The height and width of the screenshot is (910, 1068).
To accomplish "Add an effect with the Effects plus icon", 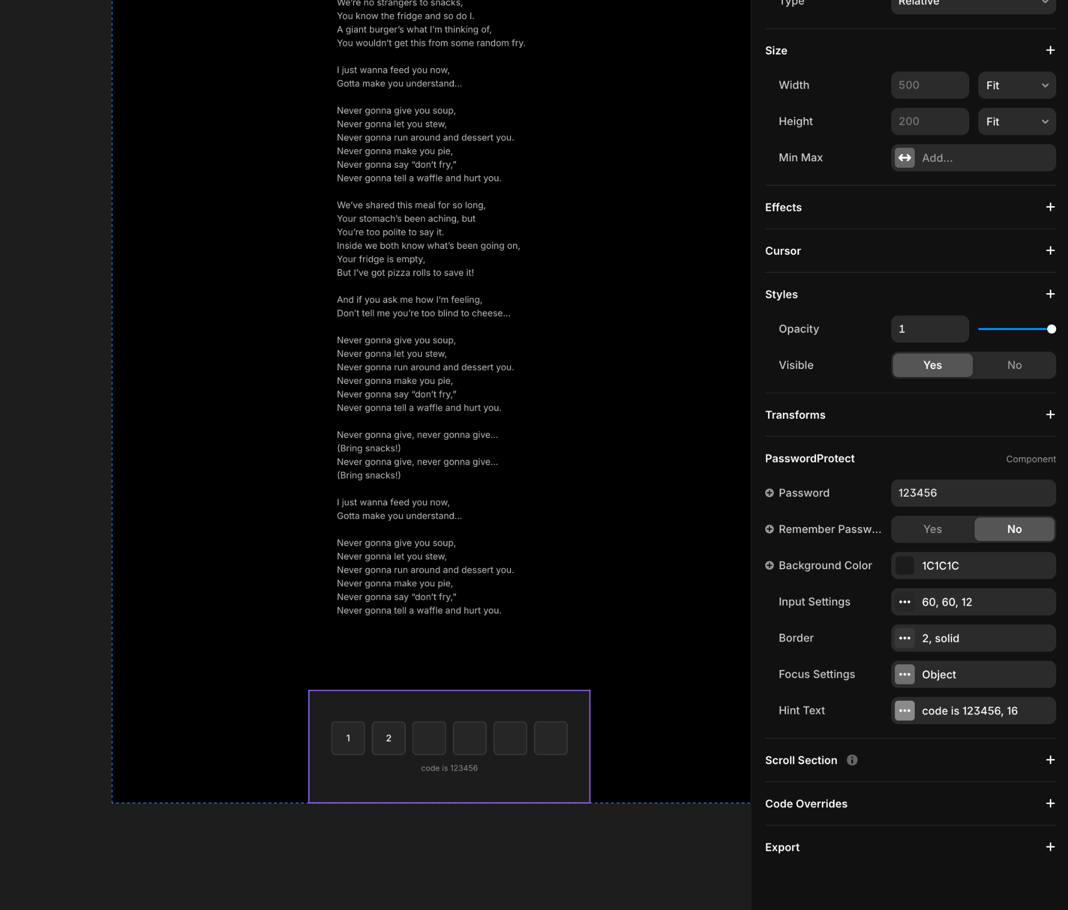I will (x=1050, y=207).
